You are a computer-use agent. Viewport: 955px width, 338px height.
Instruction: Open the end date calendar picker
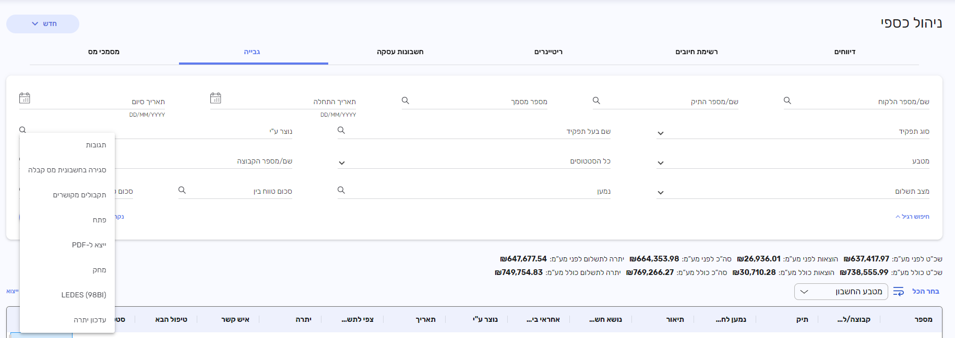click(x=25, y=98)
